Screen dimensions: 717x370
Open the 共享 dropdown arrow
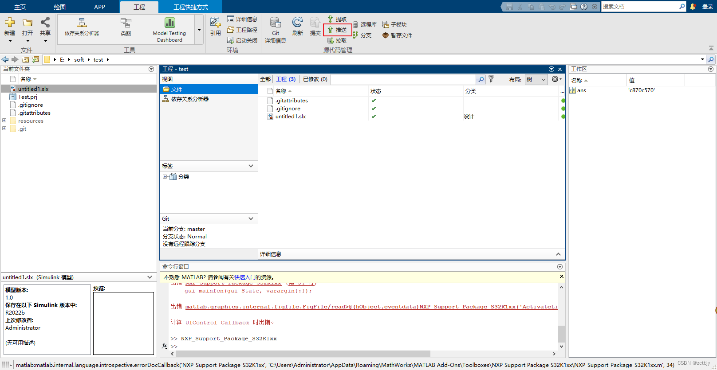(45, 41)
